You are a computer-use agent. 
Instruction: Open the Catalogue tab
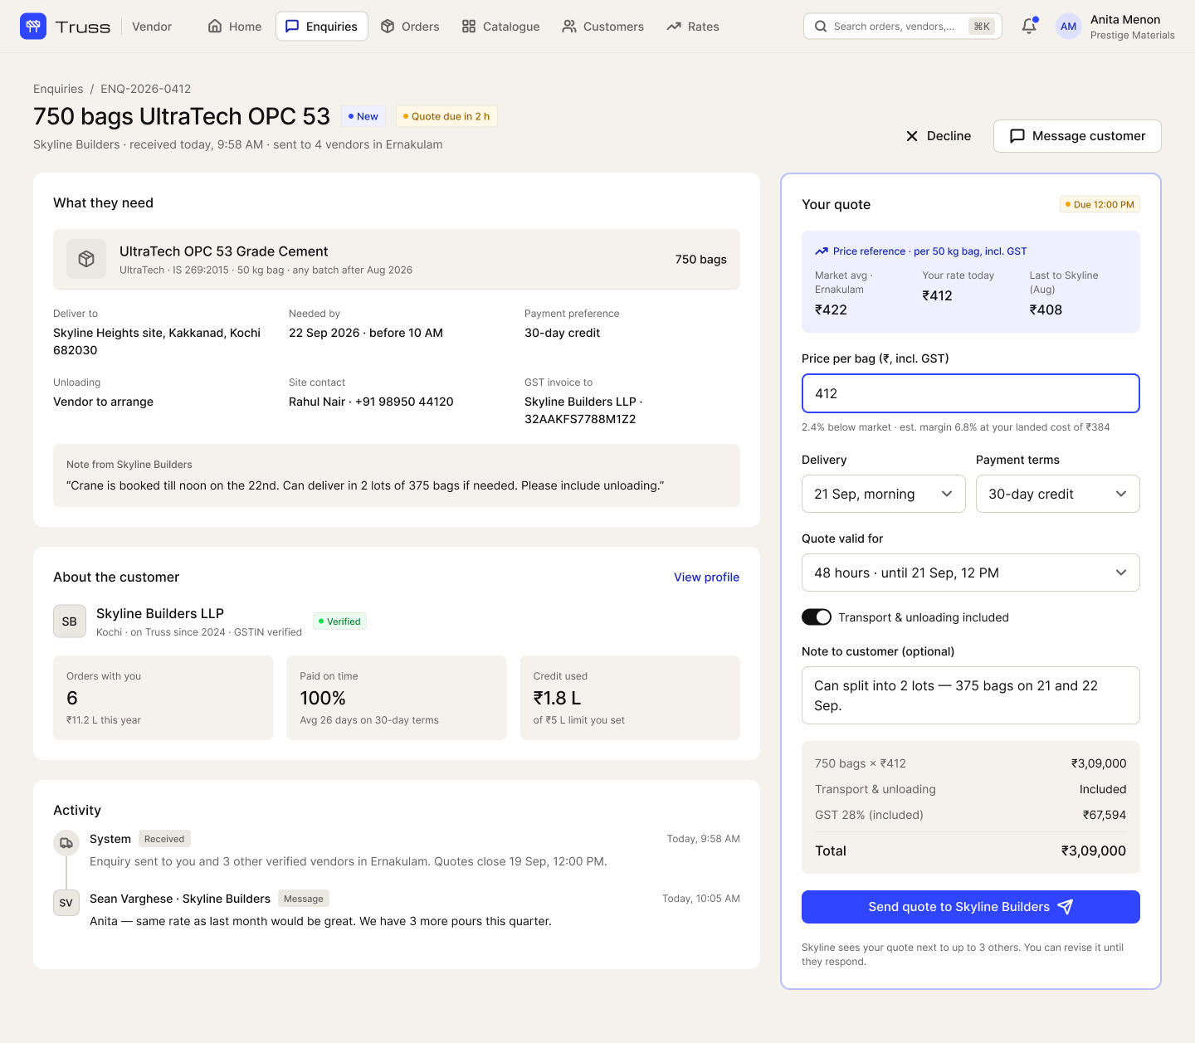tap(501, 27)
